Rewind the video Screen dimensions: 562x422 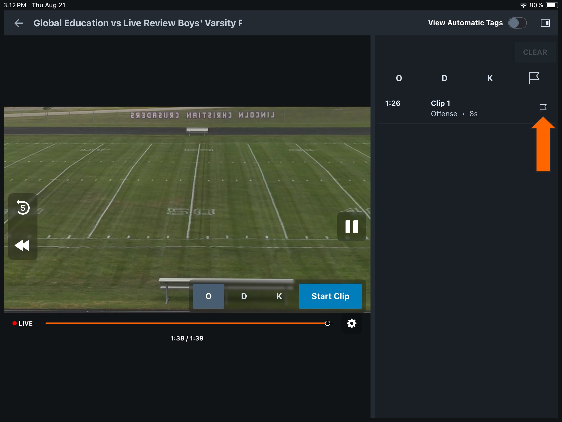pos(22,245)
